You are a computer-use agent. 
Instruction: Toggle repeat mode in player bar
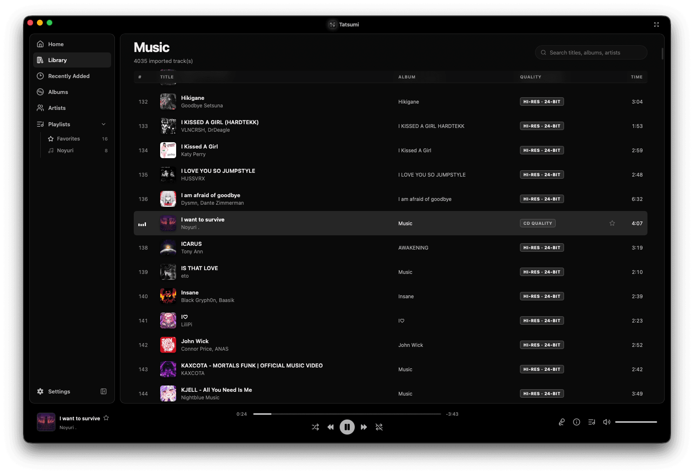pos(379,427)
